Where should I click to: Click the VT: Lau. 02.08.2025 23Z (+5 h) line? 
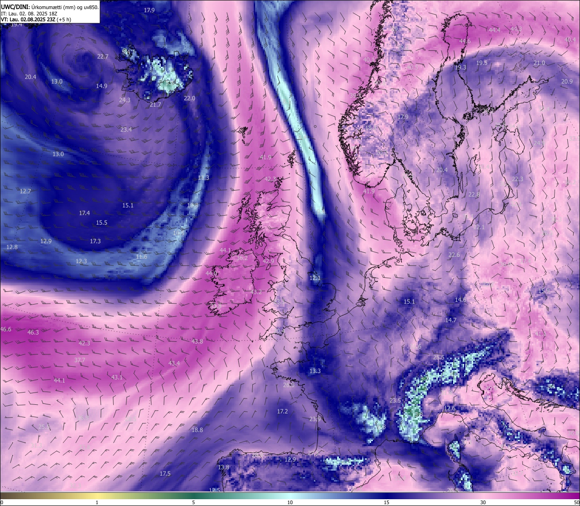tap(36, 20)
